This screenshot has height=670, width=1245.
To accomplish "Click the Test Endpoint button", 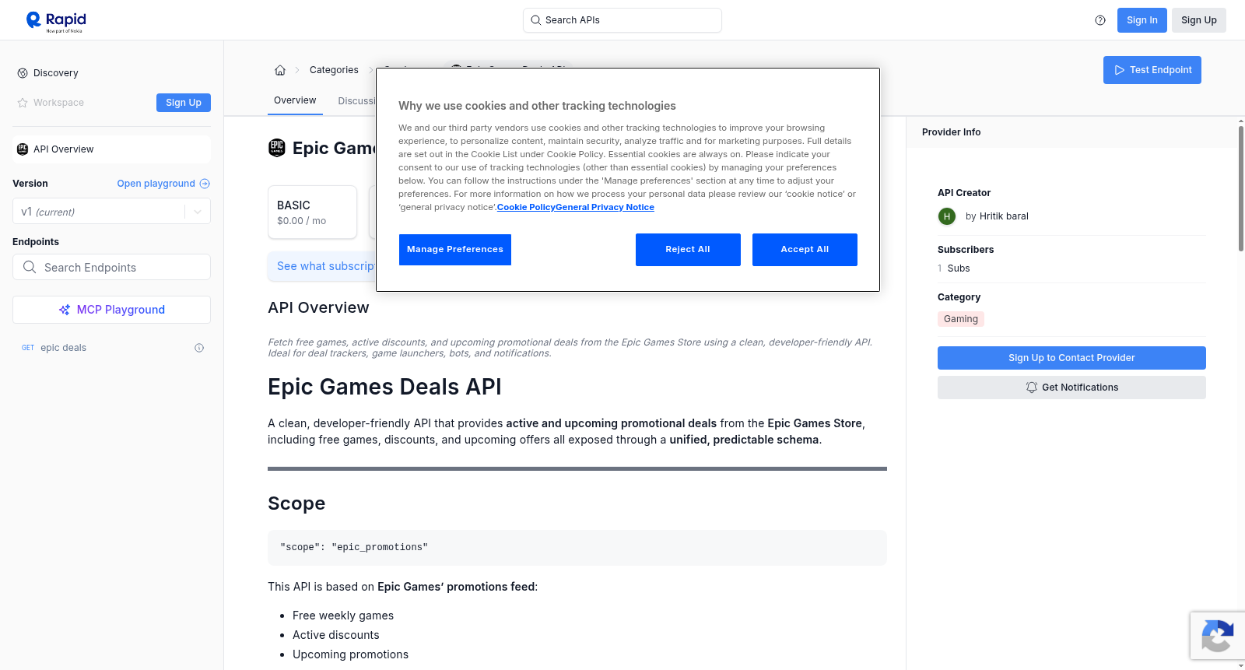I will point(1152,70).
